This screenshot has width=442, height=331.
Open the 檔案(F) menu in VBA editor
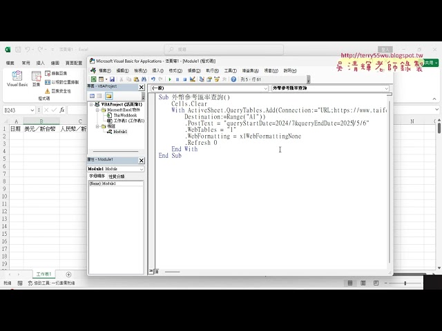[x=105, y=70]
